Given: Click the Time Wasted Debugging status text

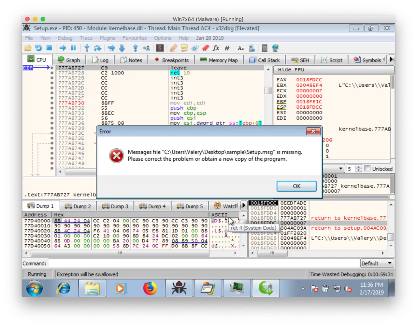Looking at the screenshot, I should click(x=352, y=274).
